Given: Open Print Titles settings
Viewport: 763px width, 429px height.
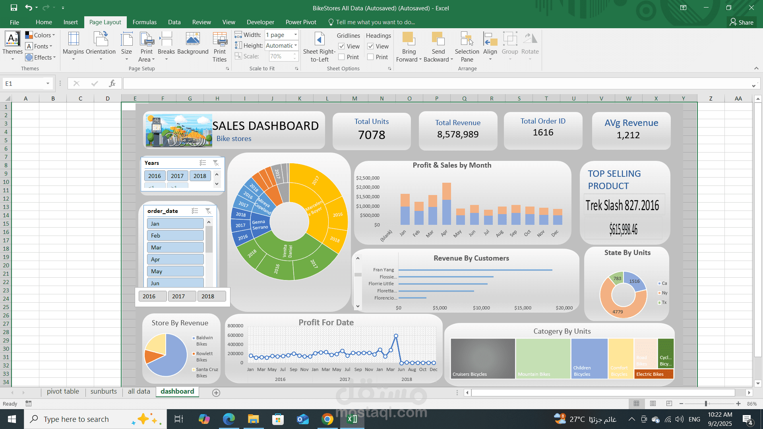Looking at the screenshot, I should coord(219,47).
